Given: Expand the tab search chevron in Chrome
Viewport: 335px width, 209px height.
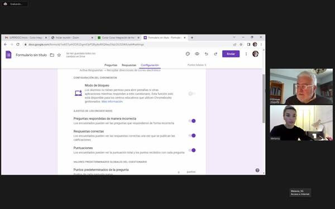Looking at the screenshot, I should pos(234,37).
